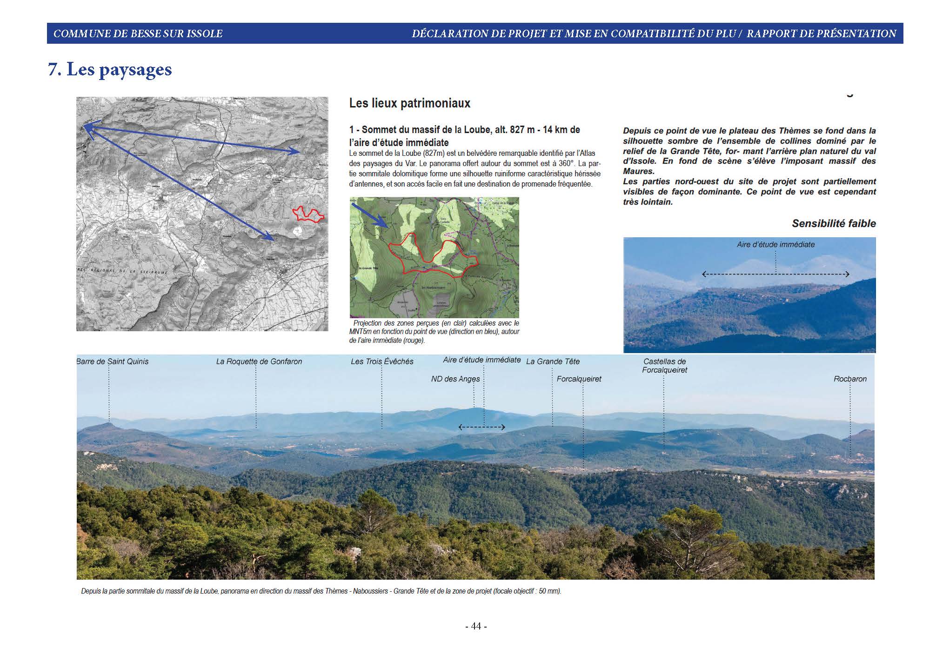The height and width of the screenshot is (662, 936).
Task: Click the 'ND des Anges' label
Action: coord(455,379)
